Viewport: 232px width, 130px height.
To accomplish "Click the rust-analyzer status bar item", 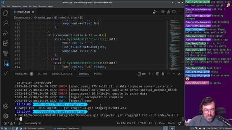I will coord(33,123).
